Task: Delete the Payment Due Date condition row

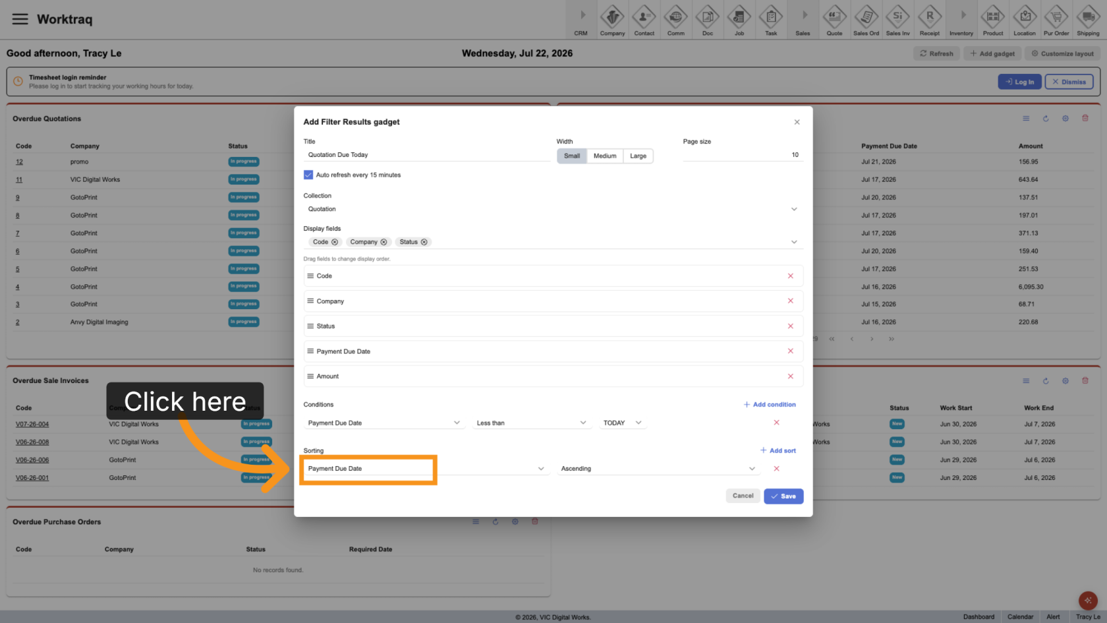Action: tap(776, 423)
